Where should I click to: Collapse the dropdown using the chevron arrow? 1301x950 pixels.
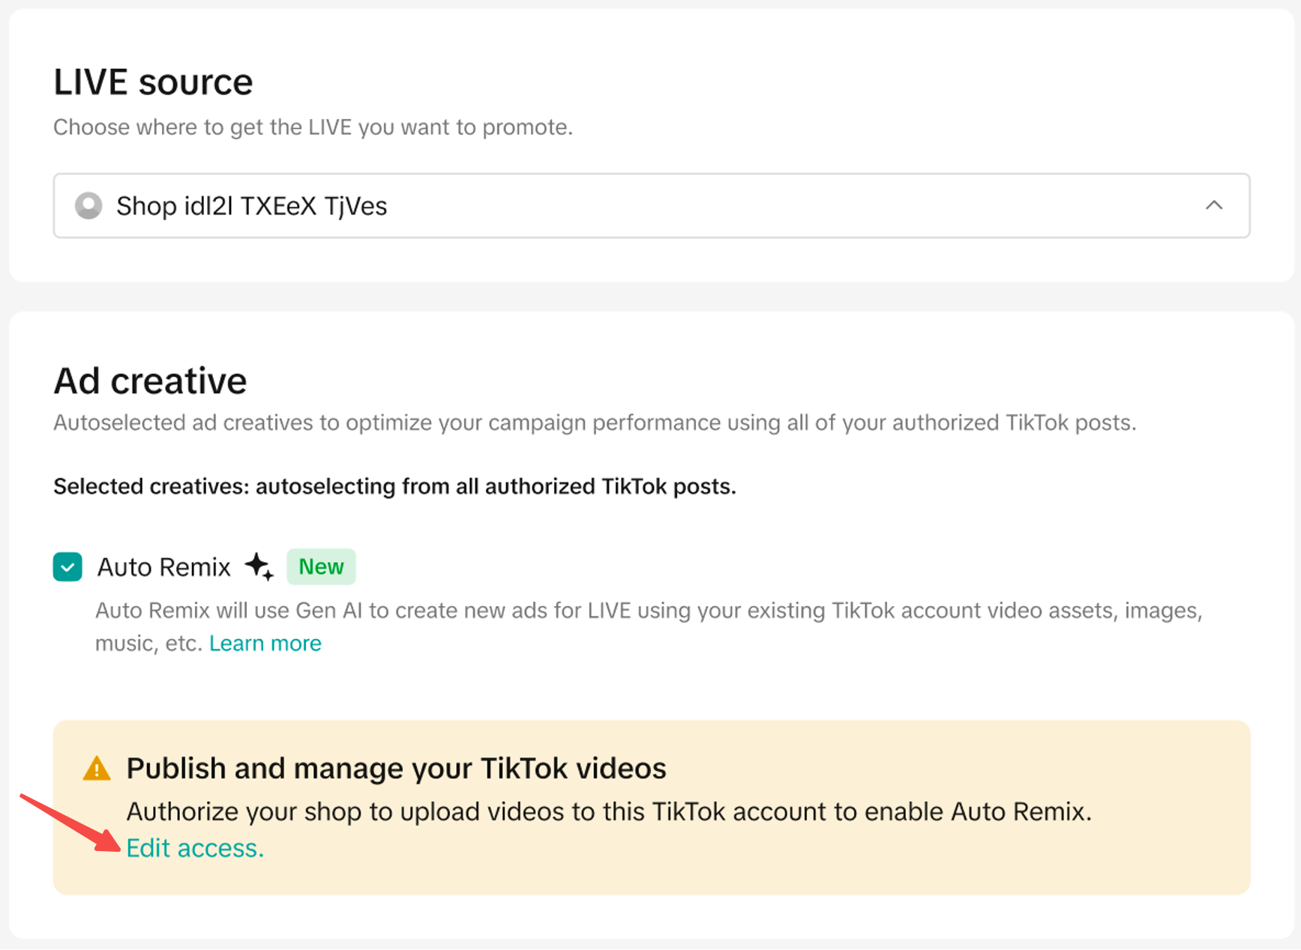[1213, 205]
